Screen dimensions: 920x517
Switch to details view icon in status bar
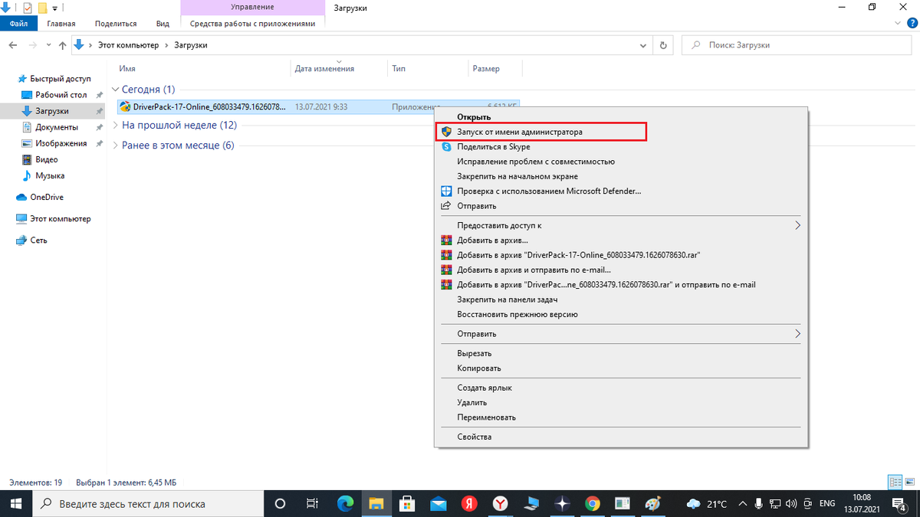click(895, 483)
